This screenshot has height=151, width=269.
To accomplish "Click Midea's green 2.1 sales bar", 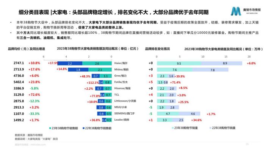I will [x=100, y=70].
